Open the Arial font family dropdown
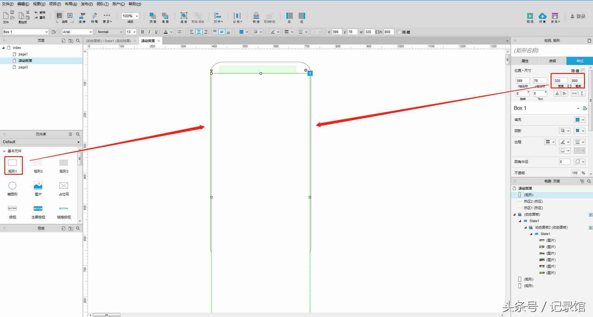 77,32
